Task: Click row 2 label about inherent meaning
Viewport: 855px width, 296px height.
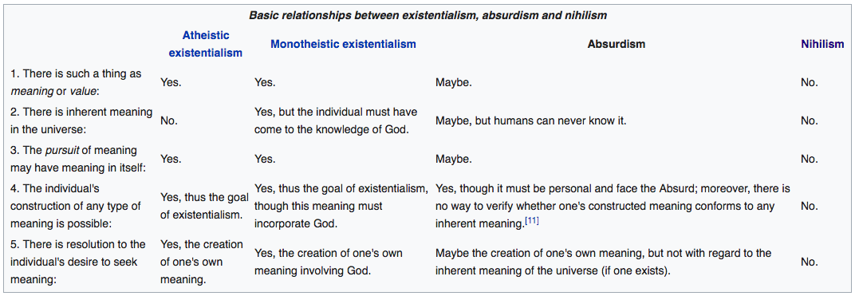Action: [81, 120]
